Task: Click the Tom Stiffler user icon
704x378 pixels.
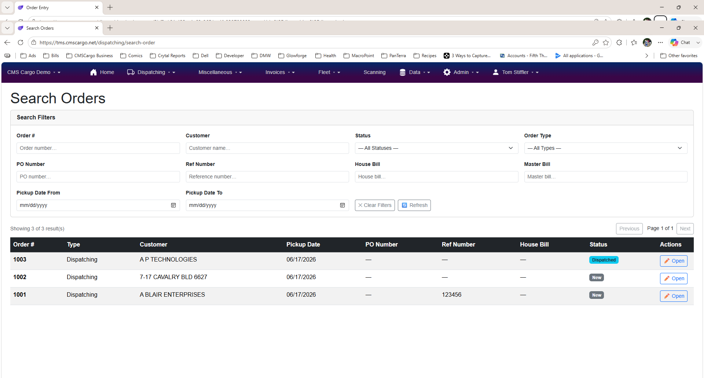Action: tap(496, 72)
